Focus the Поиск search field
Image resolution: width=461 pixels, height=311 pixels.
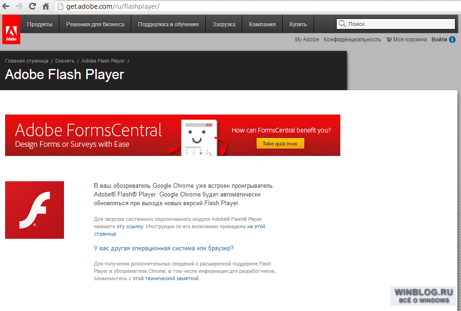[396, 24]
